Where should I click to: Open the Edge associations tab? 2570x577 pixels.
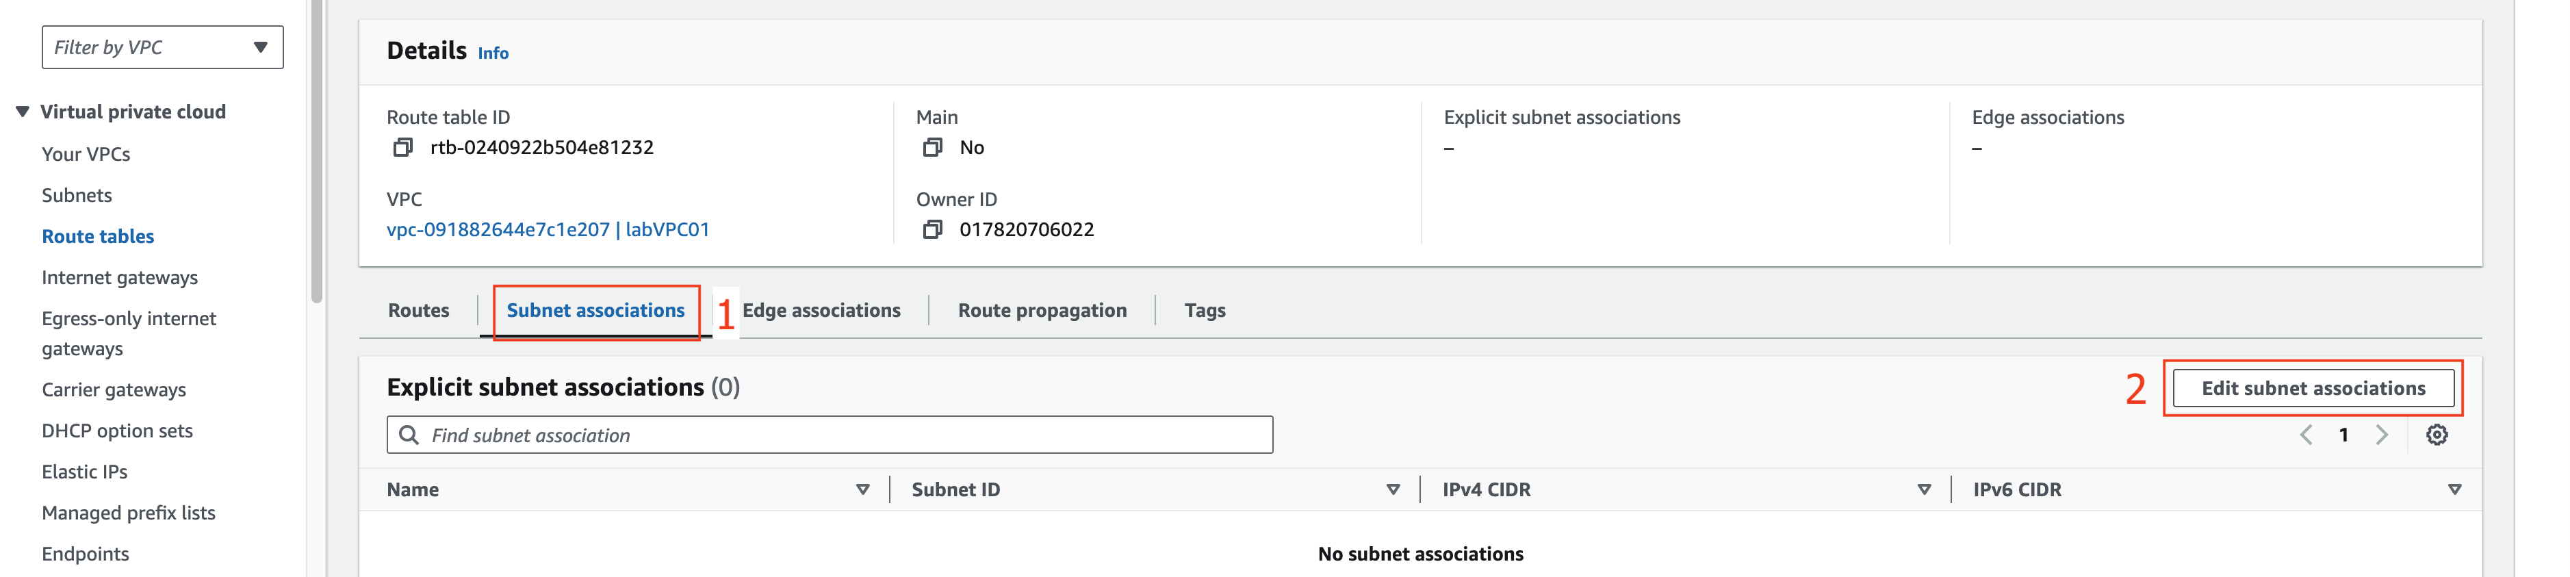(821, 311)
